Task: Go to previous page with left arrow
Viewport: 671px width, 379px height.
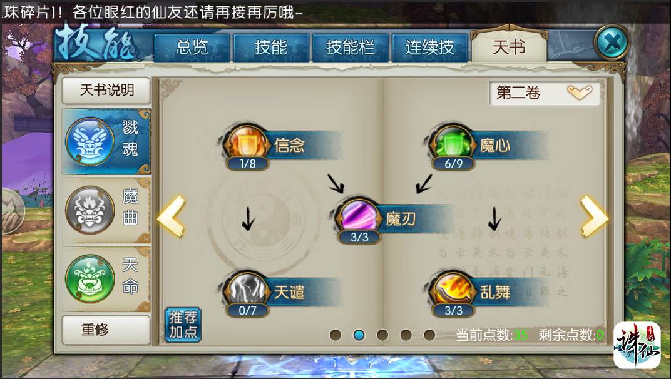Action: pos(171,216)
